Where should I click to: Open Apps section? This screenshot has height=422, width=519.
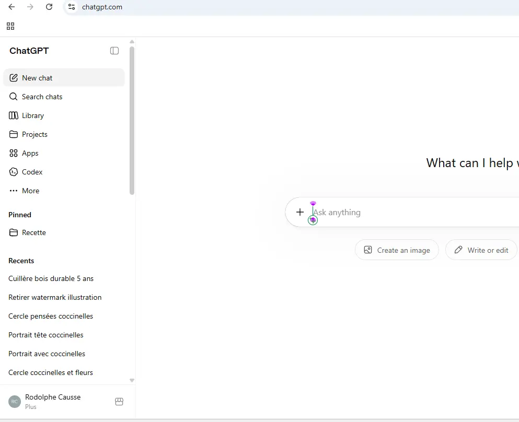(x=64, y=153)
